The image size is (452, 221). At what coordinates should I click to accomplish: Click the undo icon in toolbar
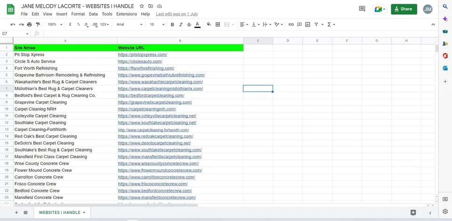(x=13, y=25)
